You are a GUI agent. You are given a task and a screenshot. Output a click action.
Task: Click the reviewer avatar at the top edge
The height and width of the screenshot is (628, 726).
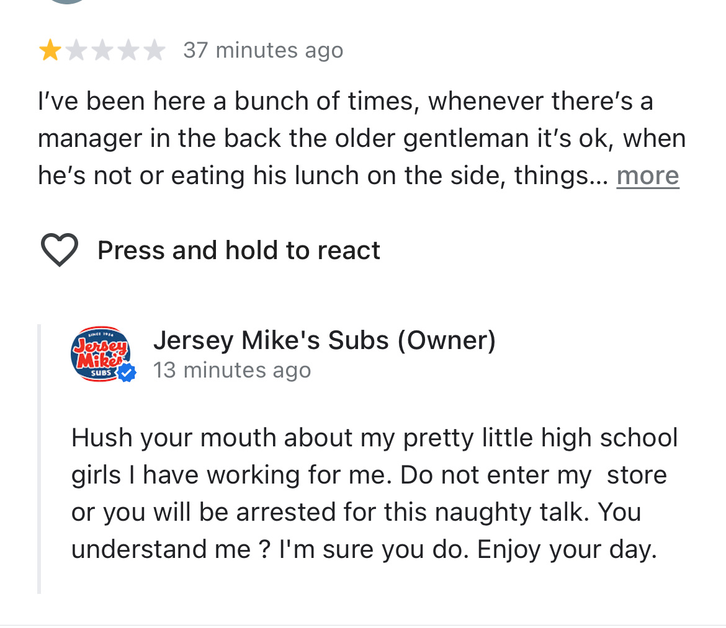coord(68,2)
